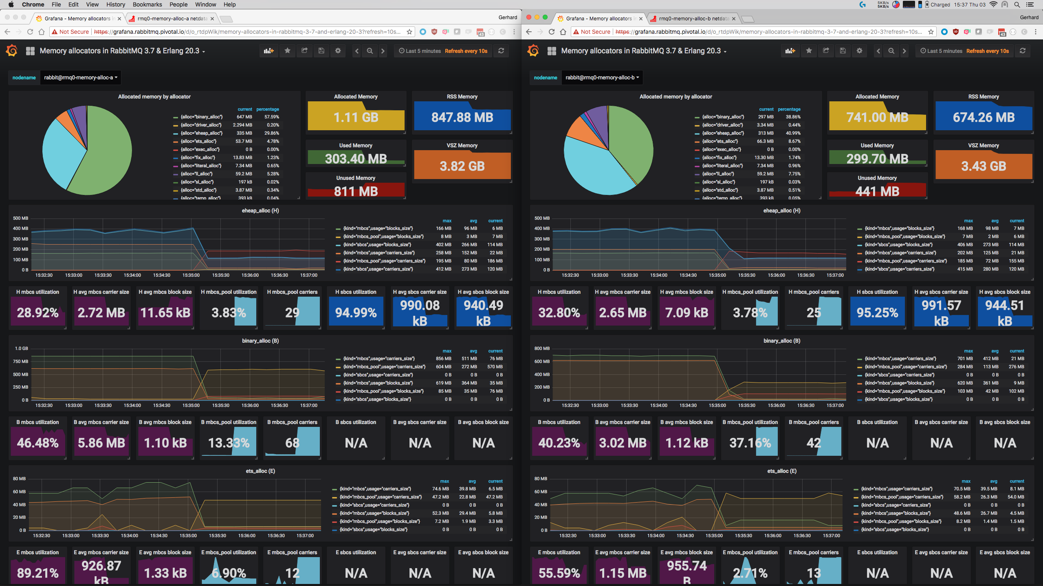Zoom out time range in right window
Viewport: 1043px width, 586px height.
[x=891, y=51]
